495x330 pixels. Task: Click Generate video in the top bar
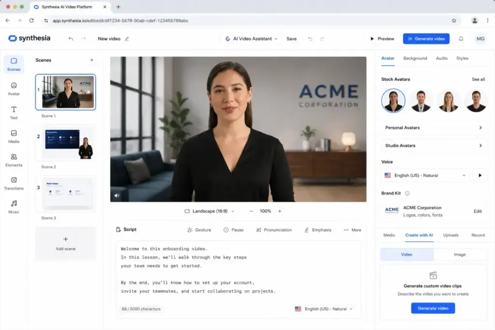point(426,39)
